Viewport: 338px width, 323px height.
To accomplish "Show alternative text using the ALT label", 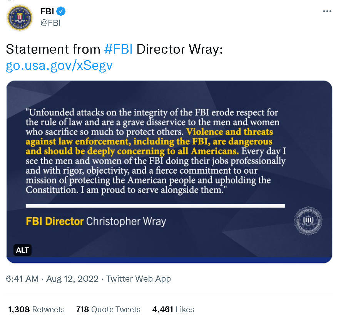I will (x=22, y=250).
